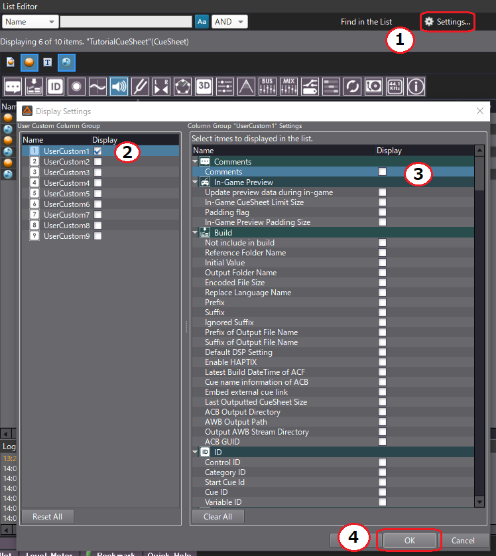Select the record-circle column group icon
This screenshot has height=556, width=496.
[76, 86]
